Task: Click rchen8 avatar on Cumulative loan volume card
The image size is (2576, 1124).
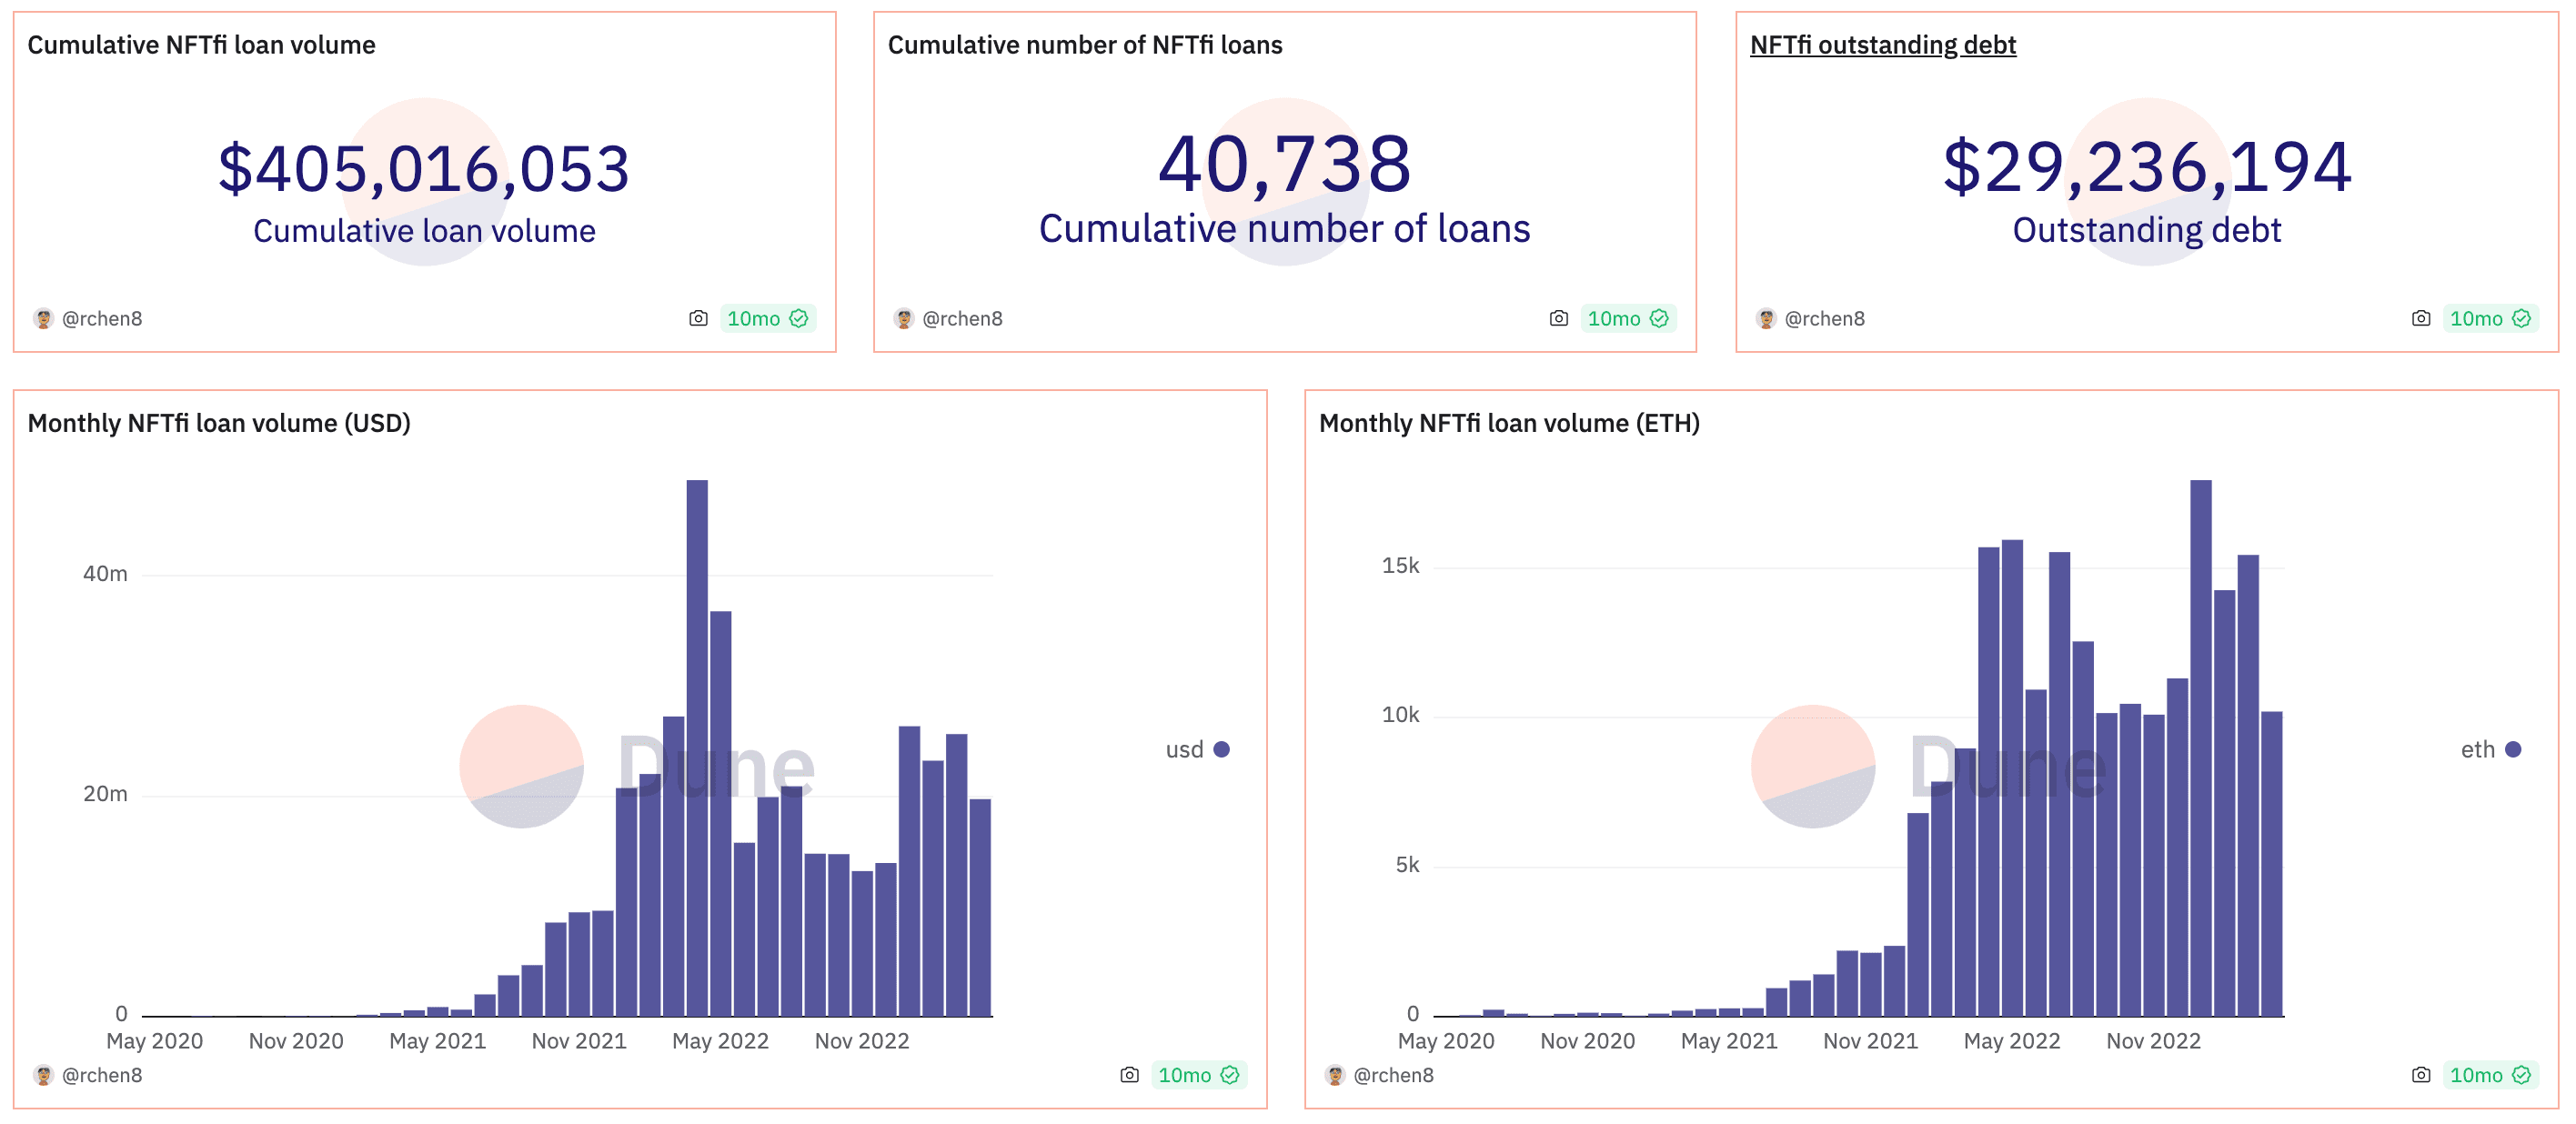Action: 43,318
